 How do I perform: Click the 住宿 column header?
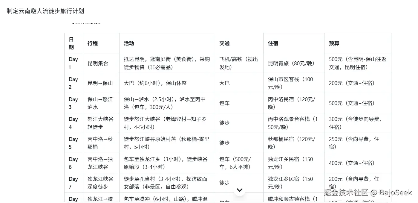point(272,43)
